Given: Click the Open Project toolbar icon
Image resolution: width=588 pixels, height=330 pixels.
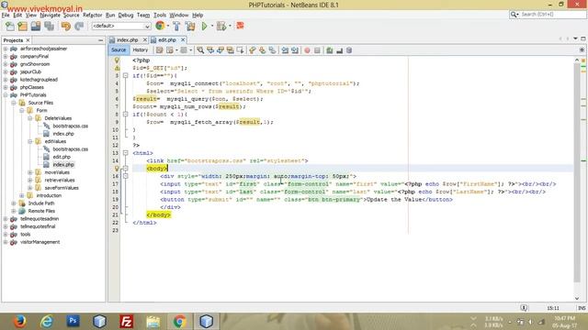Looking at the screenshot, I should tap(36, 26).
